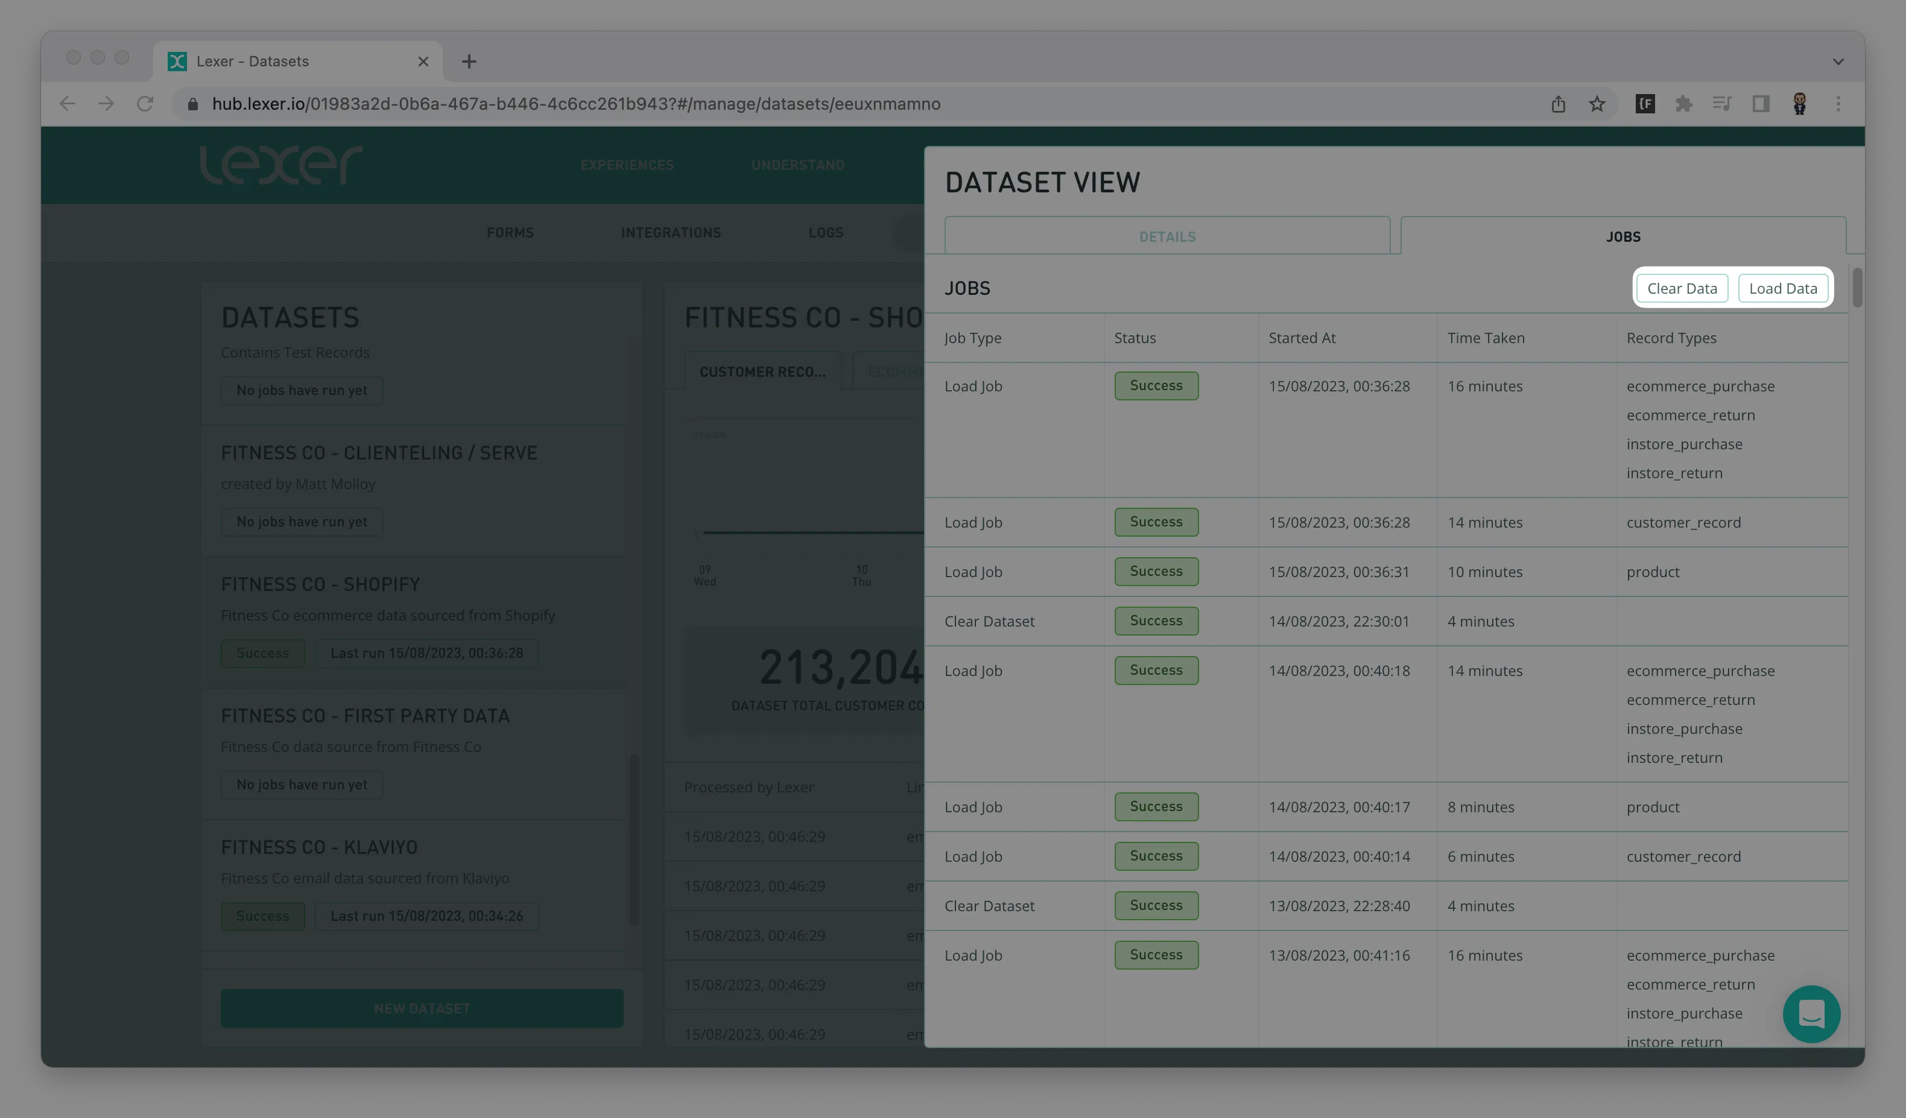Select the Jobs tab
Screen dimensions: 1906x1118
1623,236
